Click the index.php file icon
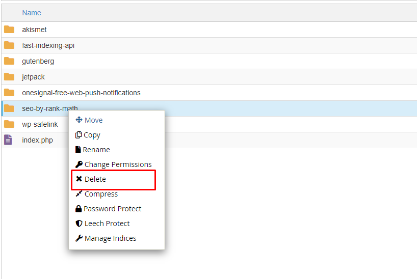417x279 pixels. (x=8, y=140)
